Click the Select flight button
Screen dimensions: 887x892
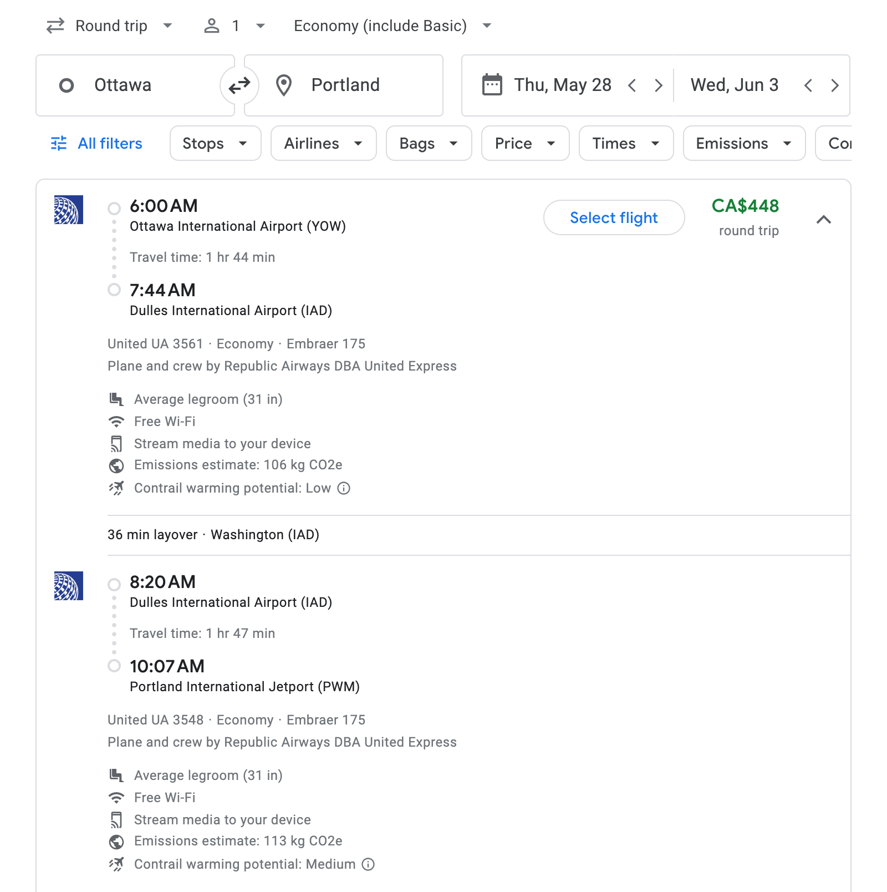click(x=613, y=217)
